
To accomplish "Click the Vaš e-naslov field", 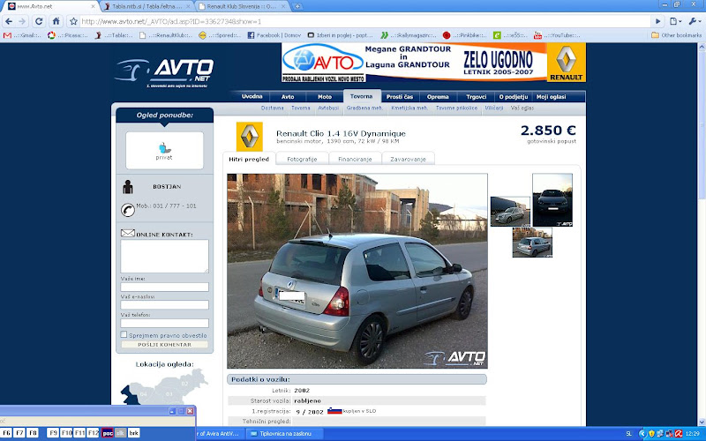I will (x=164, y=304).
